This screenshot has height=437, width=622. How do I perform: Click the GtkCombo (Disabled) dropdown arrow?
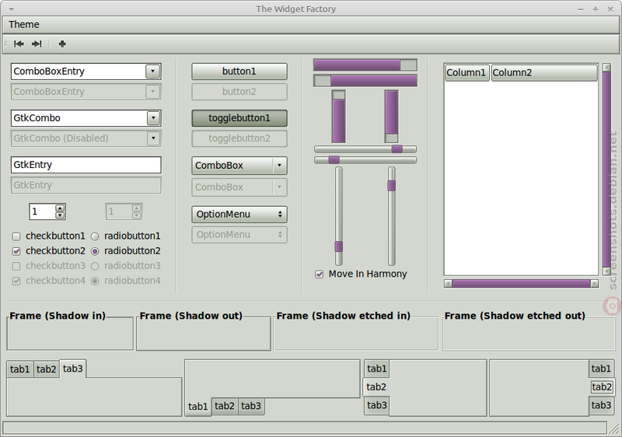tap(153, 138)
